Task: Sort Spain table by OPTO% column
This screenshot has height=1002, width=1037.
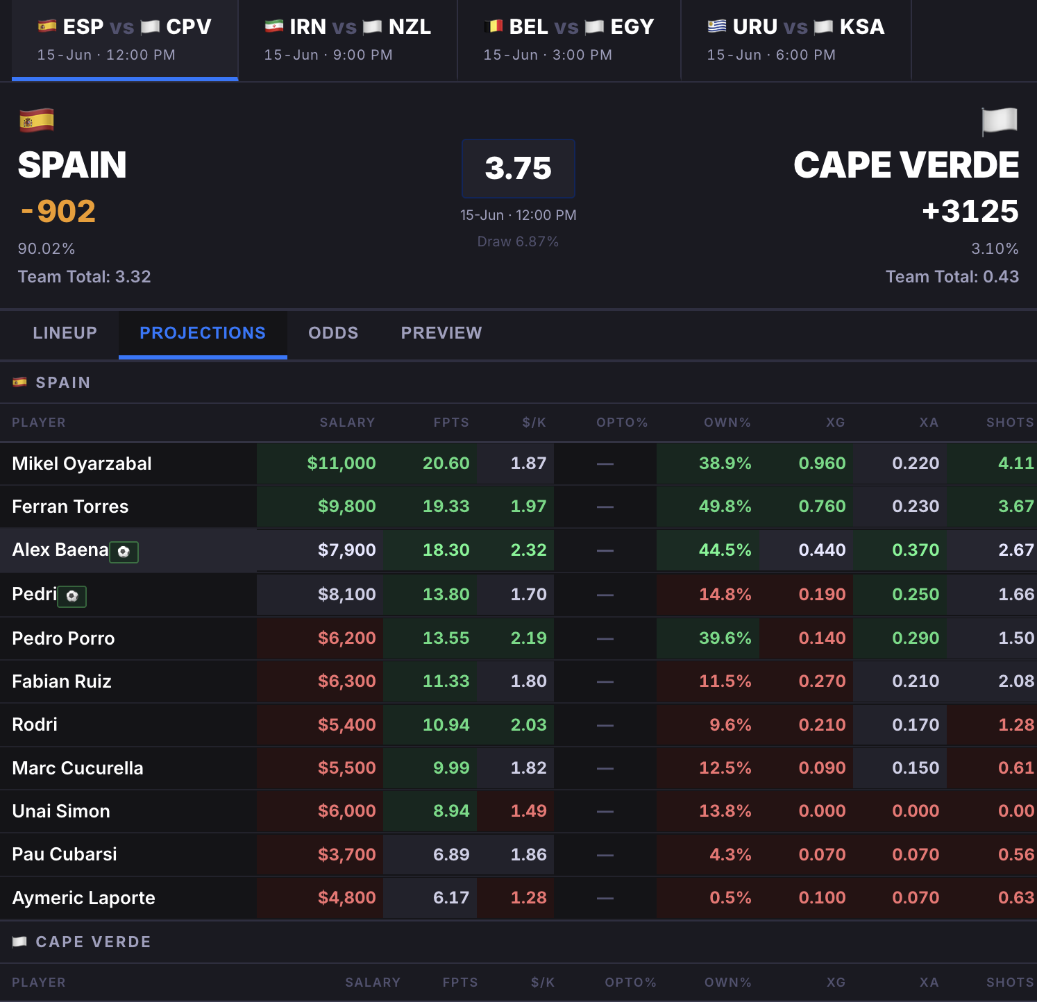Action: tap(622, 423)
